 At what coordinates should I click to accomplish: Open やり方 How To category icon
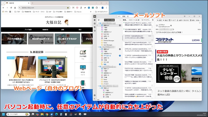pos(83,68)
